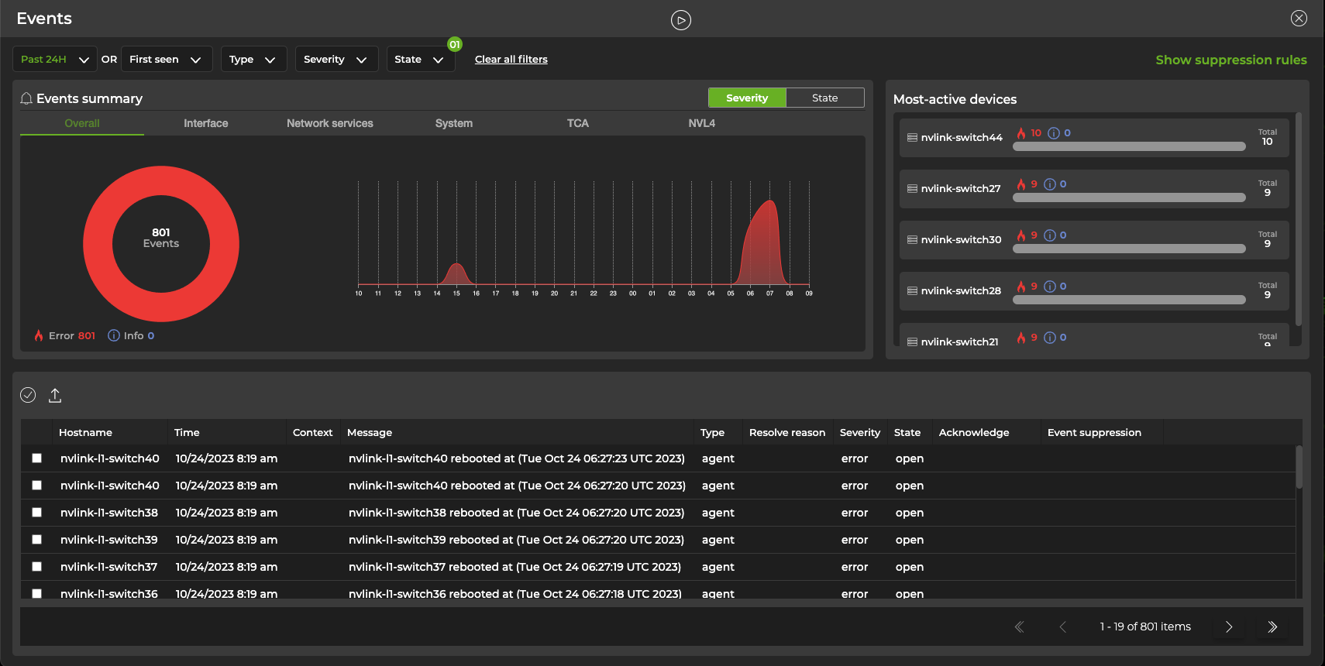Click the Events summary bell icon
Screen dimensions: 1325x666
pyautogui.click(x=26, y=98)
